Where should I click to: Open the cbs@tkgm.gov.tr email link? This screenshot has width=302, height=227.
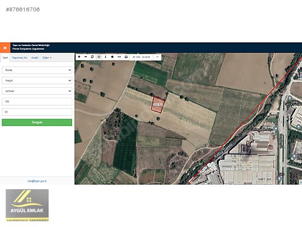37,181
